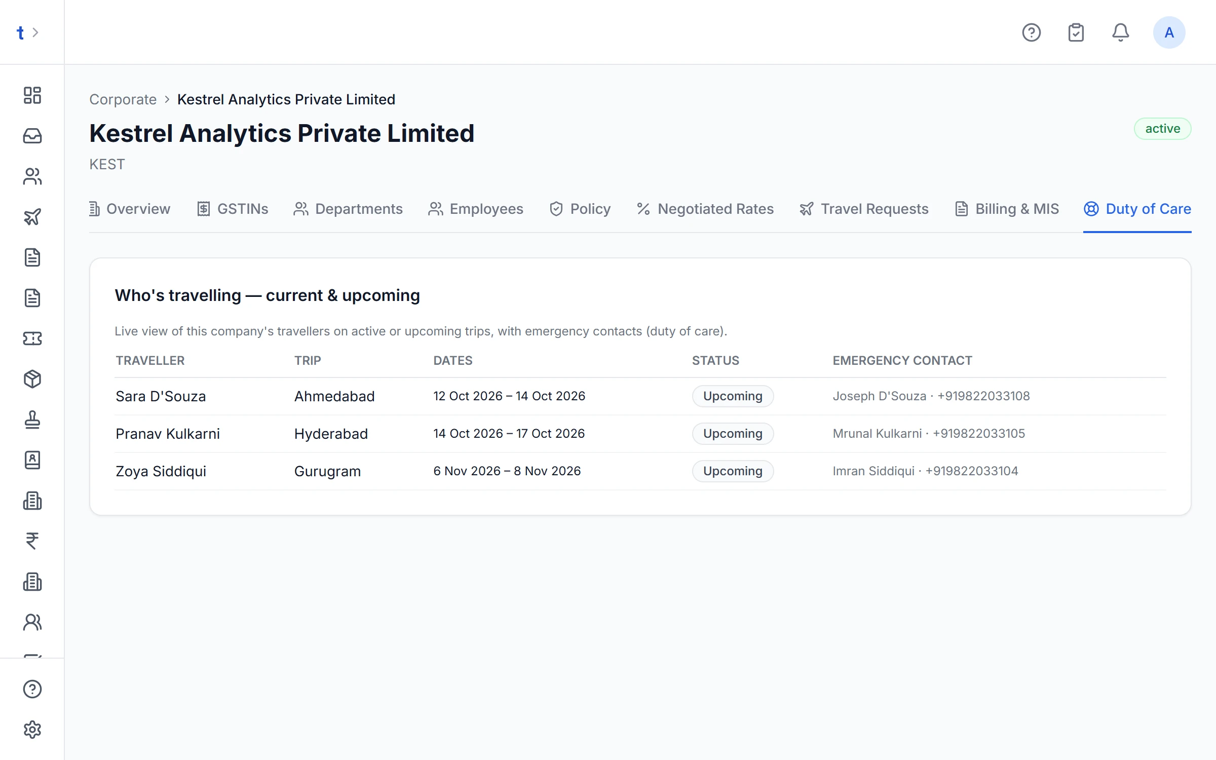This screenshot has width=1216, height=760.
Task: Open the user avatar labelled A
Action: click(1169, 32)
